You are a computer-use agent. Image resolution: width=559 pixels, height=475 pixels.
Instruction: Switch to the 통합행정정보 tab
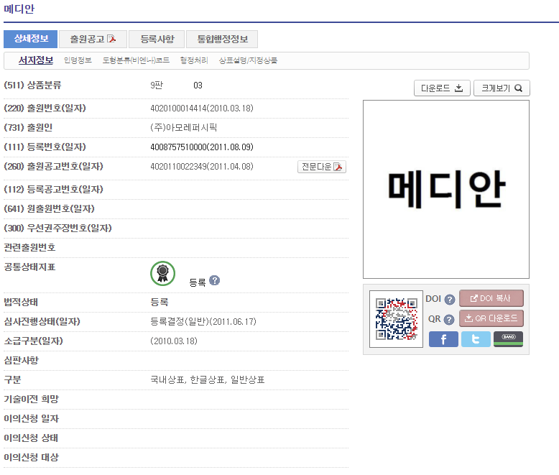pos(222,39)
